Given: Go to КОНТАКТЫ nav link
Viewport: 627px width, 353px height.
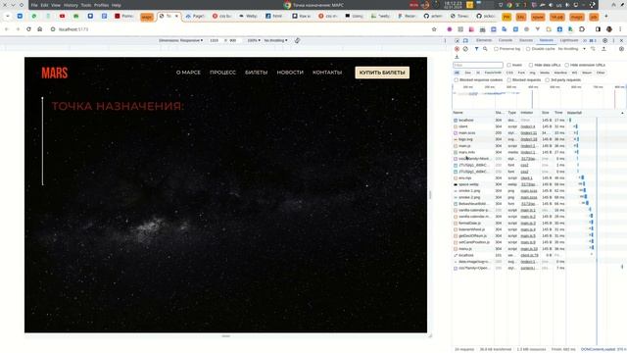Looking at the screenshot, I should [327, 73].
